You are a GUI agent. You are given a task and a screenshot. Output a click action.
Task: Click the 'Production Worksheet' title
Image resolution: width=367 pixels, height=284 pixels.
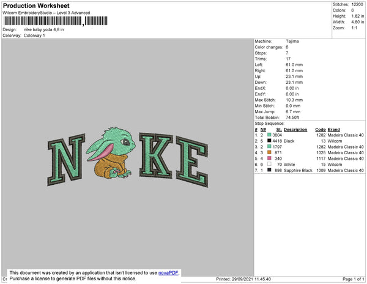click(36, 6)
